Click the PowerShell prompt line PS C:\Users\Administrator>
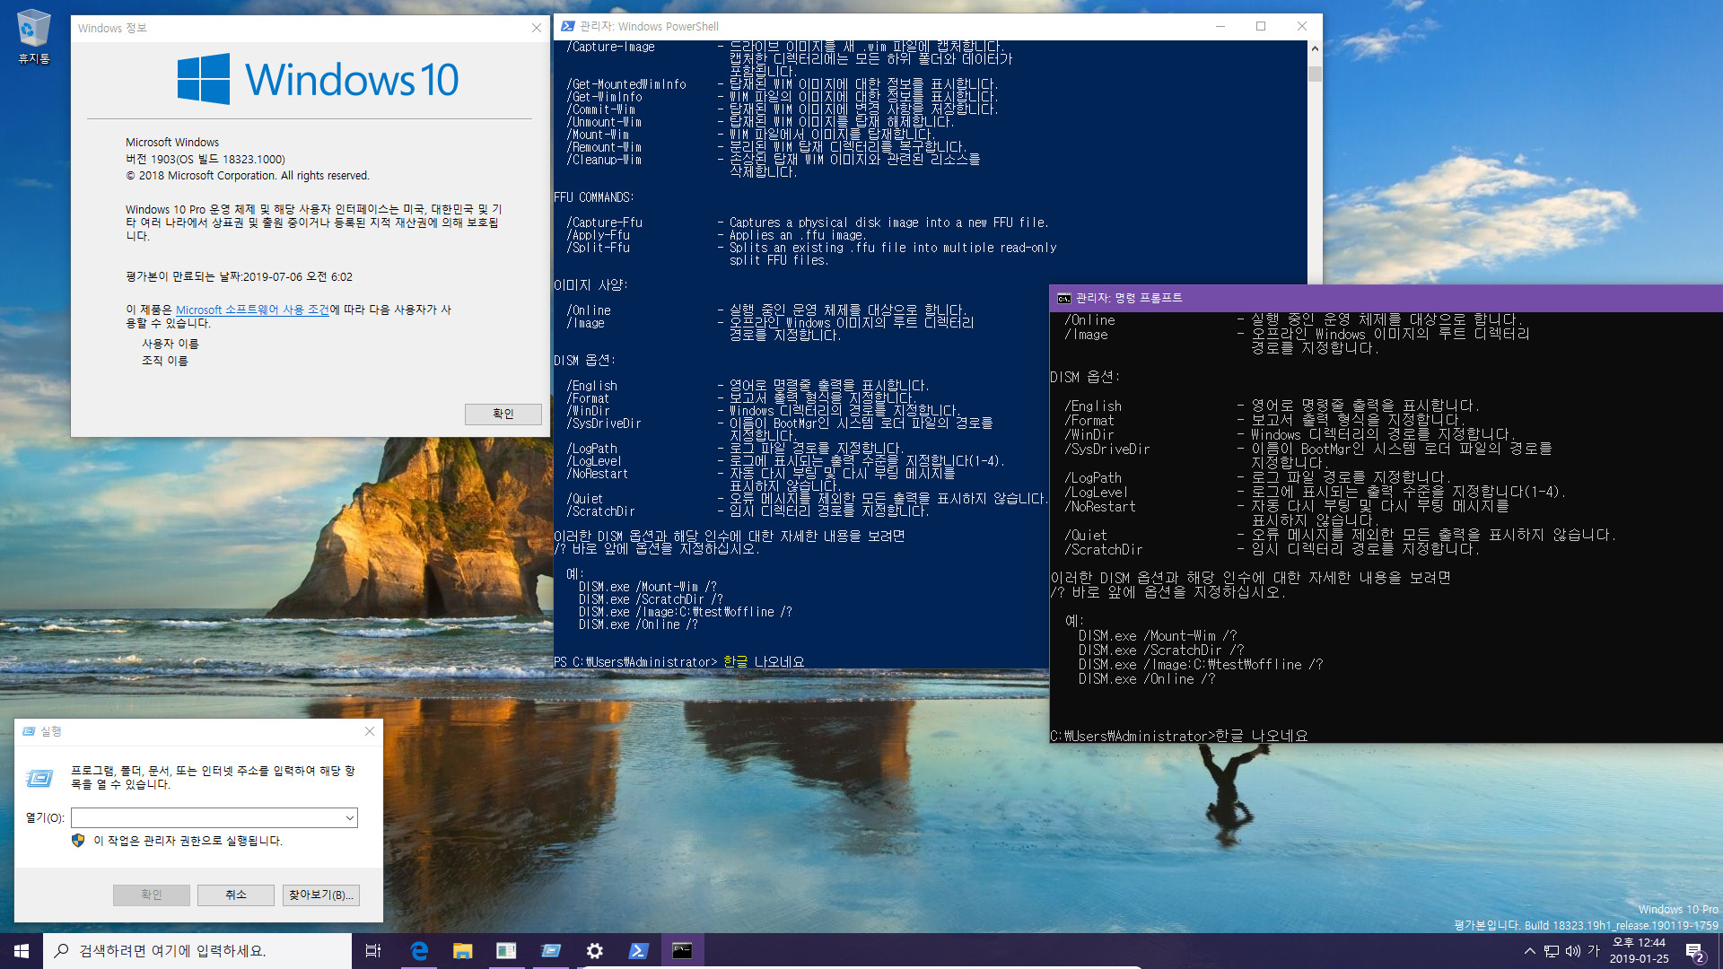 [x=635, y=662]
